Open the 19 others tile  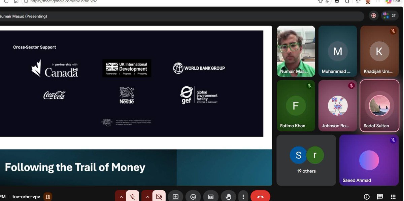coord(306,160)
